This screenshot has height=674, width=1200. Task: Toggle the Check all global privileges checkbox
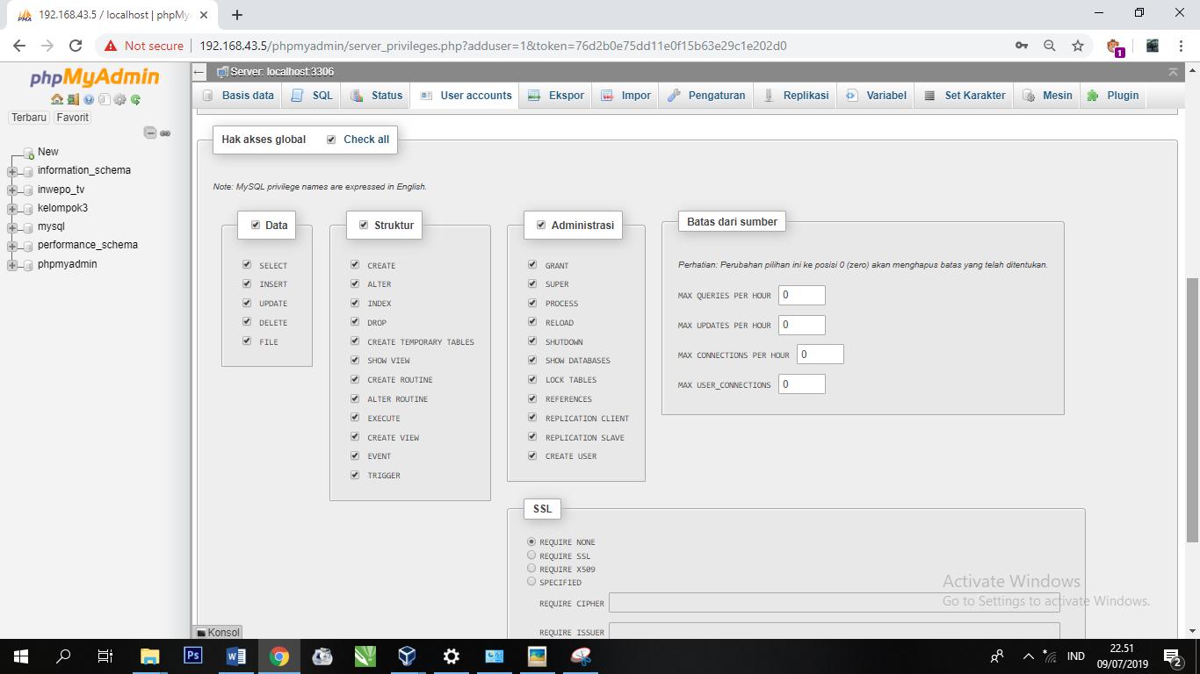click(x=331, y=140)
